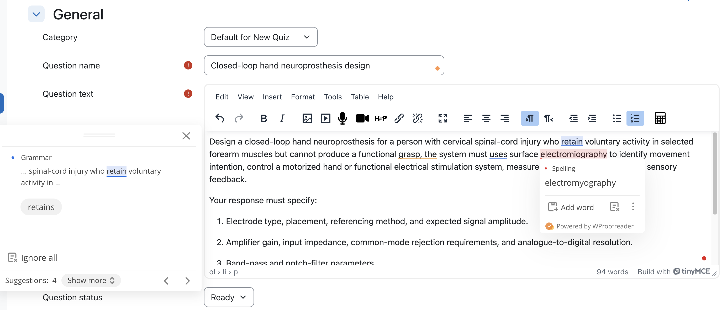Record audio with microphone icon
The width and height of the screenshot is (727, 310).
pos(342,118)
